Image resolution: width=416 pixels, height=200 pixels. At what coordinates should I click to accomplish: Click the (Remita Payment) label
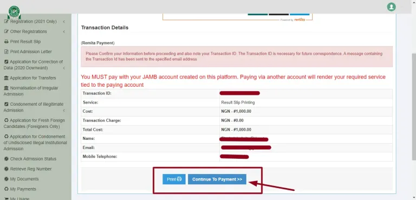97,43
